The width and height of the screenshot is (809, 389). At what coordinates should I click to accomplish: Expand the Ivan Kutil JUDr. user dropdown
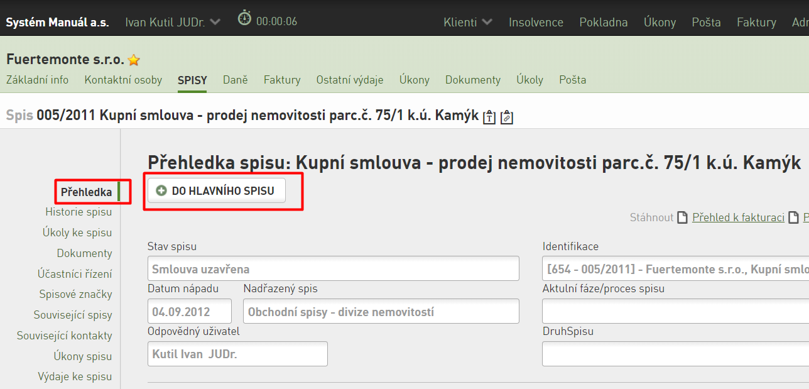tap(215, 22)
